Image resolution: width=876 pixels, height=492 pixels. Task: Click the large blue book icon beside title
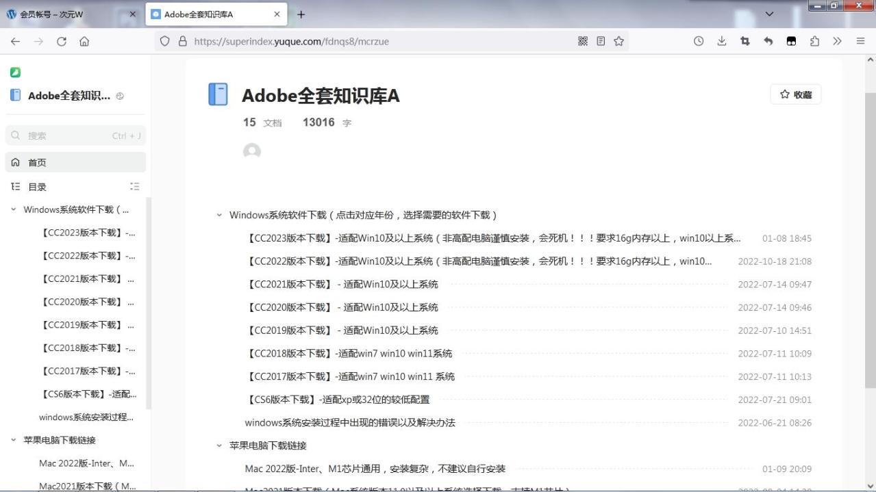pos(218,94)
